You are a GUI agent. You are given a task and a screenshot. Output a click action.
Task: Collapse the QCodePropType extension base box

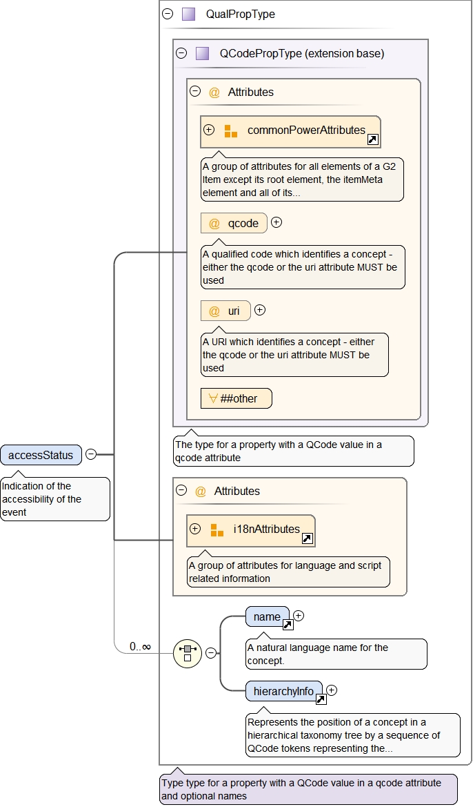coord(181,53)
